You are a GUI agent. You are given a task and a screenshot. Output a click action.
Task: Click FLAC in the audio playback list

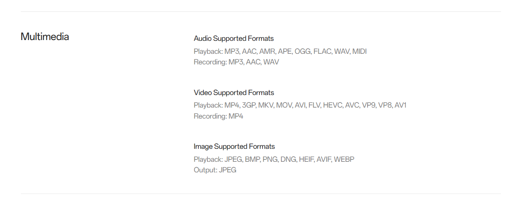pyautogui.click(x=322, y=51)
